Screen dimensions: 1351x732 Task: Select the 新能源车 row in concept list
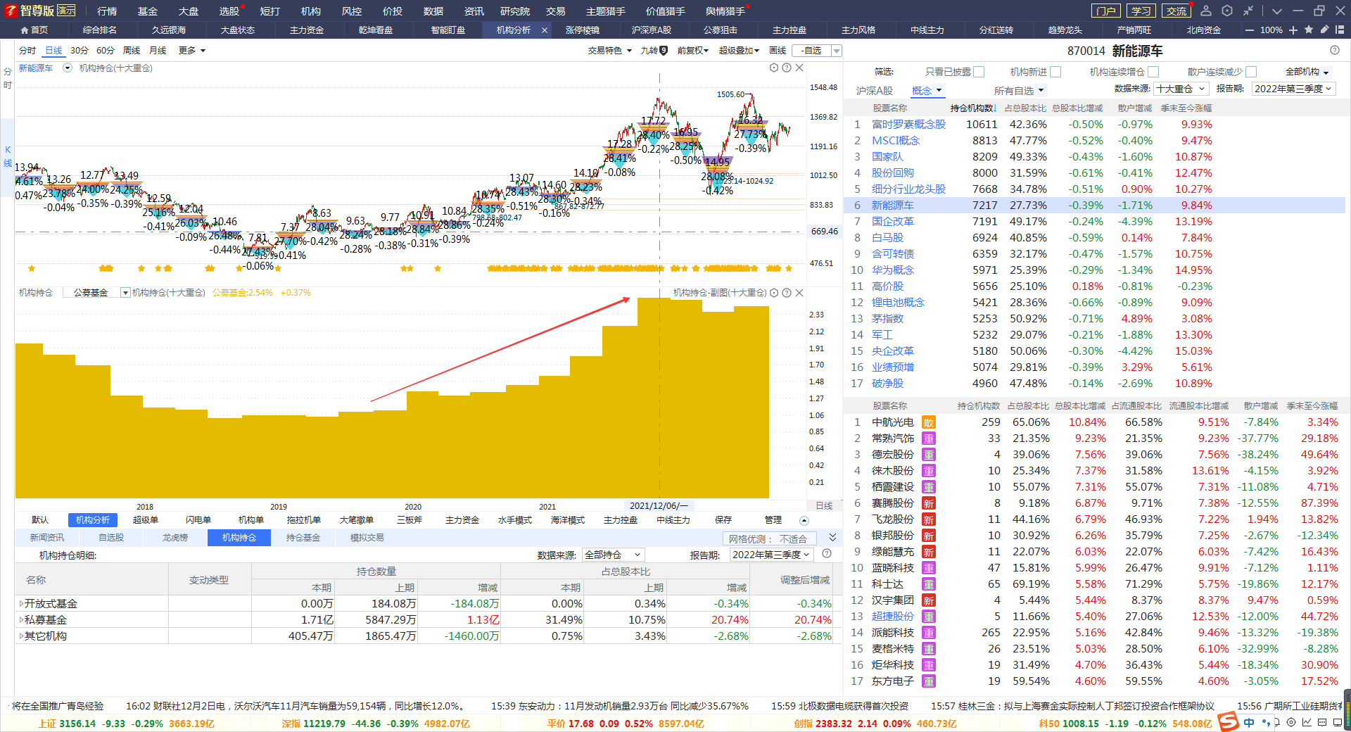[x=1094, y=206]
